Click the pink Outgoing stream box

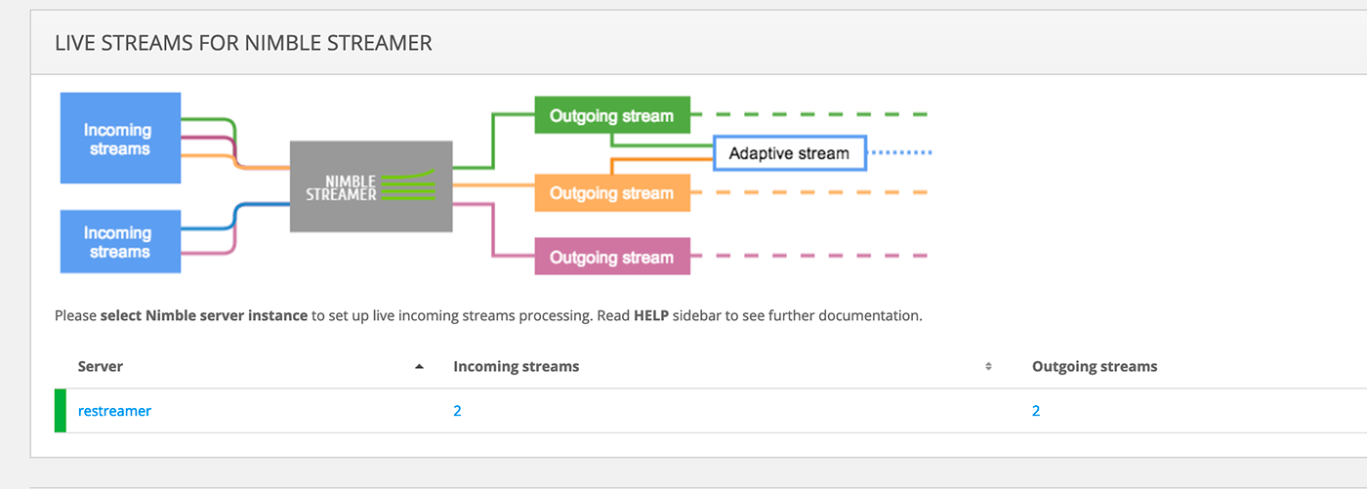(612, 257)
